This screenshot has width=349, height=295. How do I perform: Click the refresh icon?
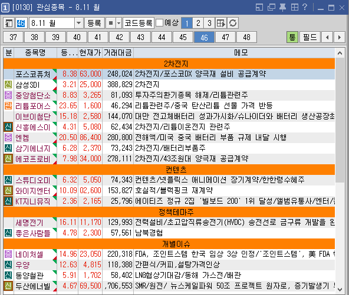pyautogui.click(x=233, y=23)
